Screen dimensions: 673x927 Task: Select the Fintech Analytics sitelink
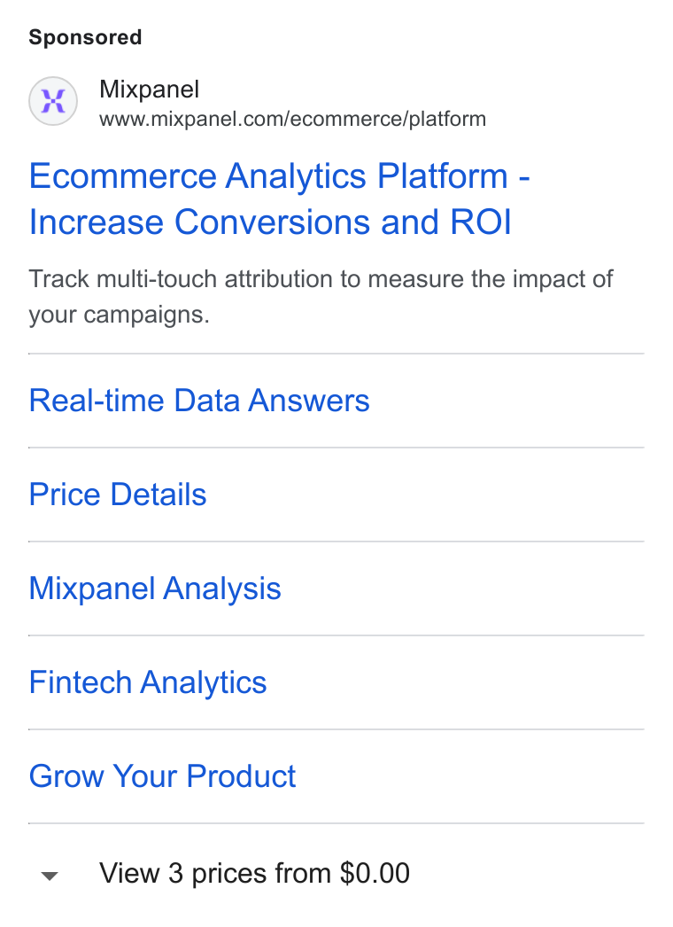148,682
